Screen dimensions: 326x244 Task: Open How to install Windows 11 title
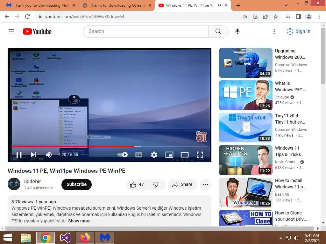290,184
